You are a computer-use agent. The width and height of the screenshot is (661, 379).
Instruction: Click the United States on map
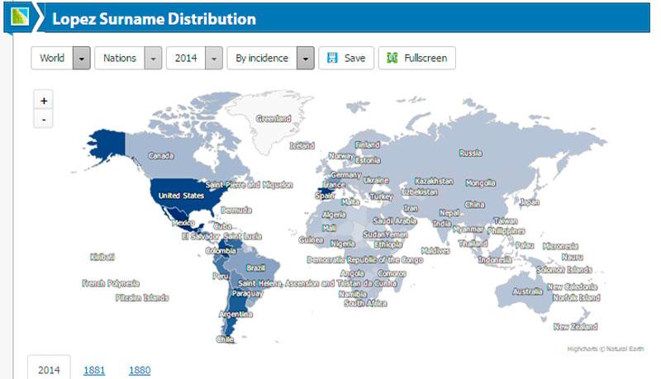coord(180,196)
